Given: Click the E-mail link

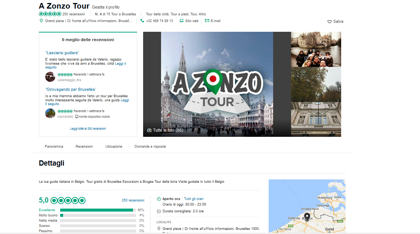Looking at the screenshot, I should click(216, 21).
